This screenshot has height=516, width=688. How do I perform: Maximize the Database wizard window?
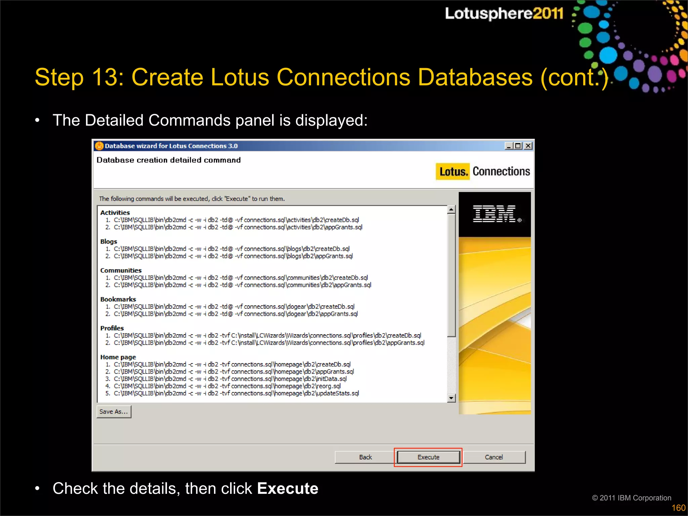[518, 146]
